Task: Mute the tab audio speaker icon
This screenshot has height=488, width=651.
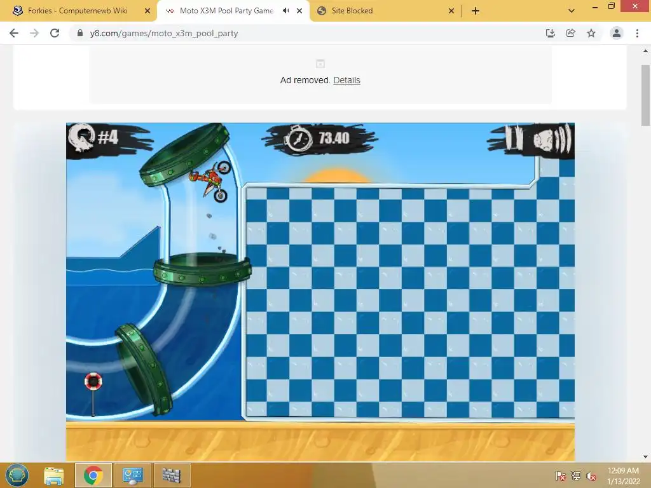Action: (285, 11)
